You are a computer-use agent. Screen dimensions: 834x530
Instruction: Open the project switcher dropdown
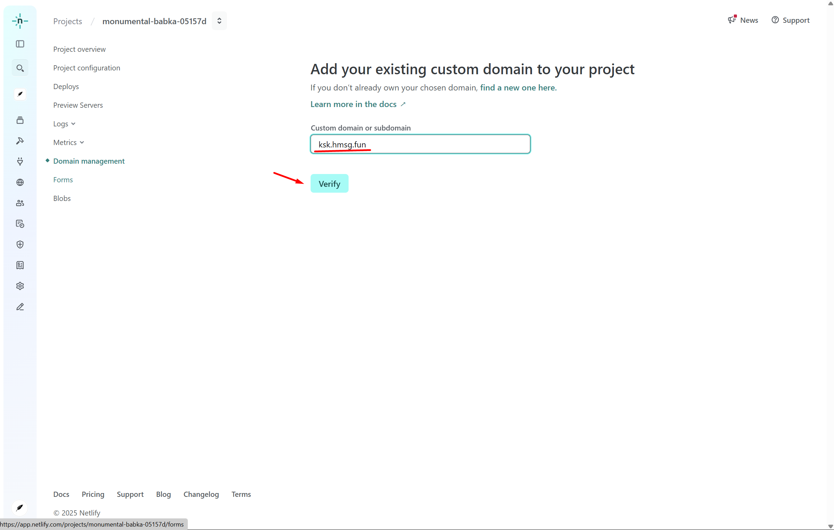point(219,21)
